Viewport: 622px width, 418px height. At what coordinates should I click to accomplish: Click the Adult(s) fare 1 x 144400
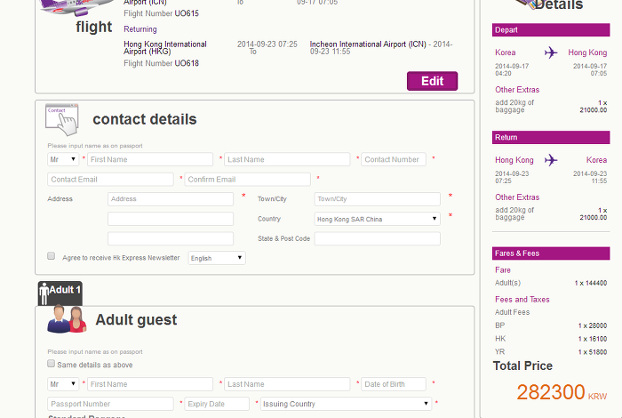click(x=551, y=283)
